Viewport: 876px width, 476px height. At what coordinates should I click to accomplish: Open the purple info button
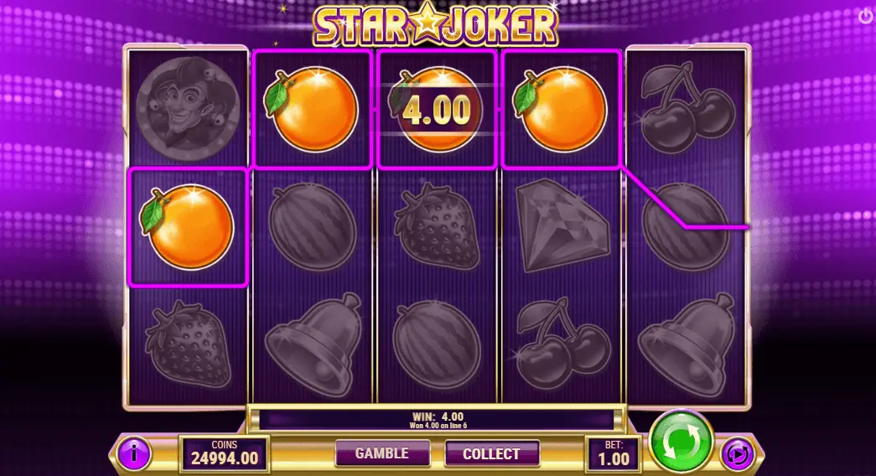tap(134, 453)
